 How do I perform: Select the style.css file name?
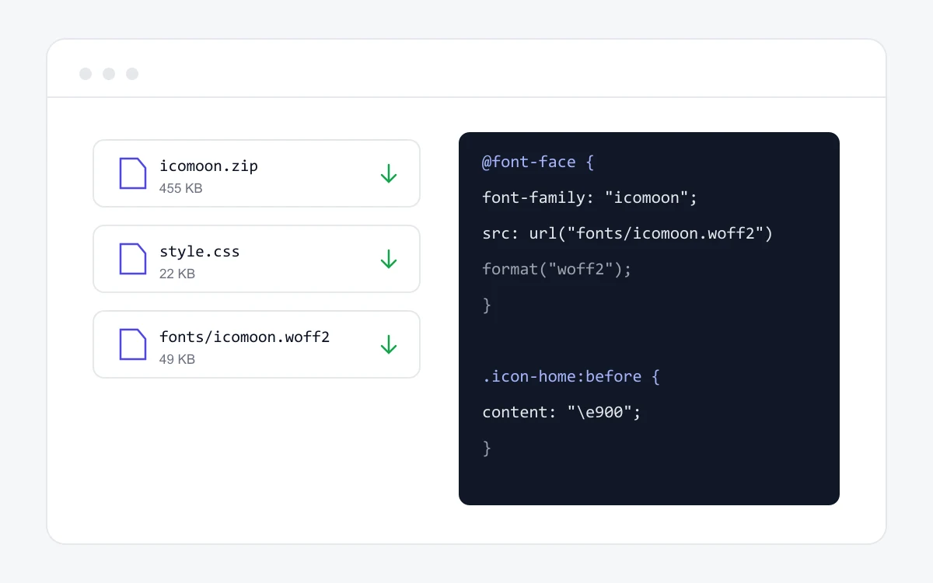(200, 251)
